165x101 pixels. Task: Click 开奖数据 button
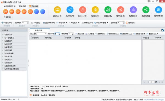34,6
